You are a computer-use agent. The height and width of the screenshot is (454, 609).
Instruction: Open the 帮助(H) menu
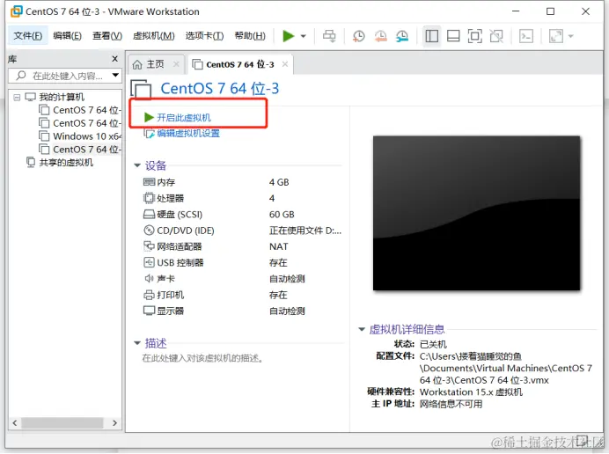pyautogui.click(x=250, y=36)
